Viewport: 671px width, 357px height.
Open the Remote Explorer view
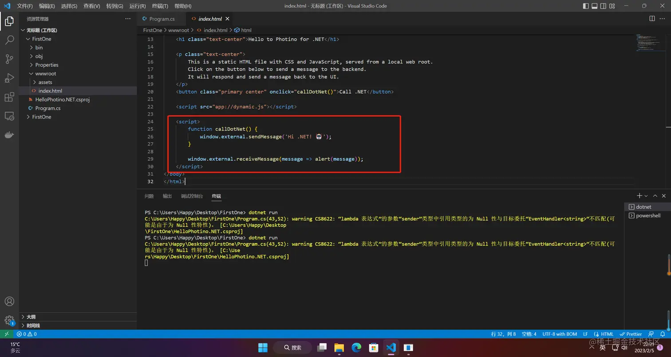pos(9,116)
